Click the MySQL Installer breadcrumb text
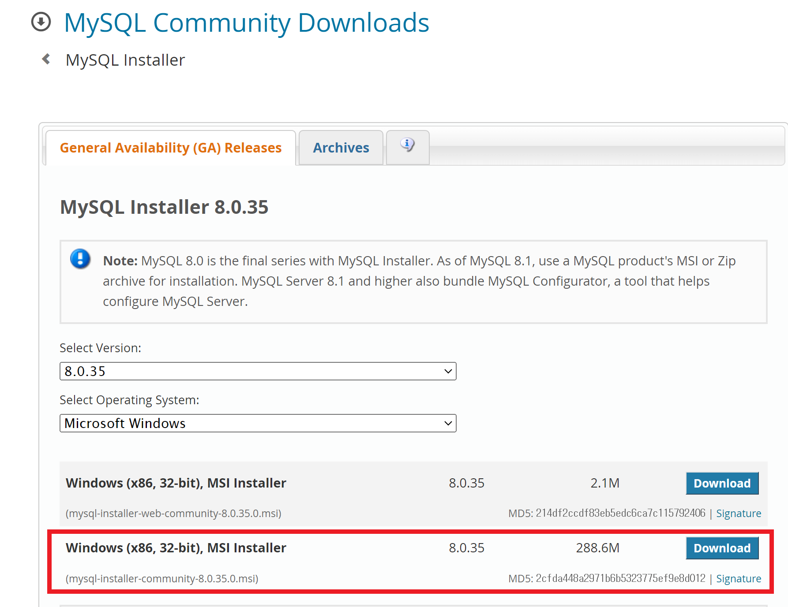 [x=125, y=60]
